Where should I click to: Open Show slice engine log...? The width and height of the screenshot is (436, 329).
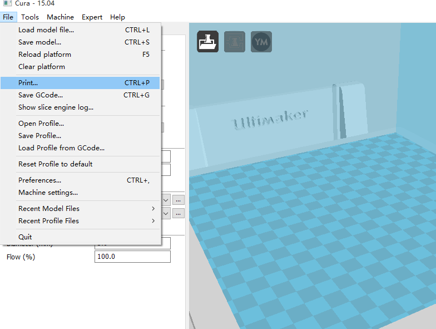[80, 107]
